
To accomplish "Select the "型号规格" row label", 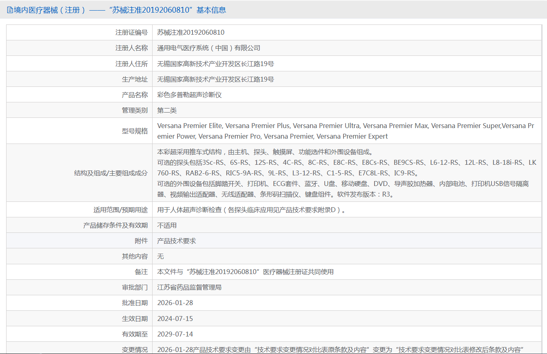I will pyautogui.click(x=135, y=131).
